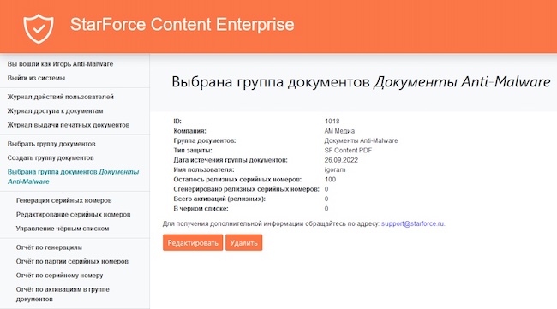Click expiry date value 26.09.2022

341,160
